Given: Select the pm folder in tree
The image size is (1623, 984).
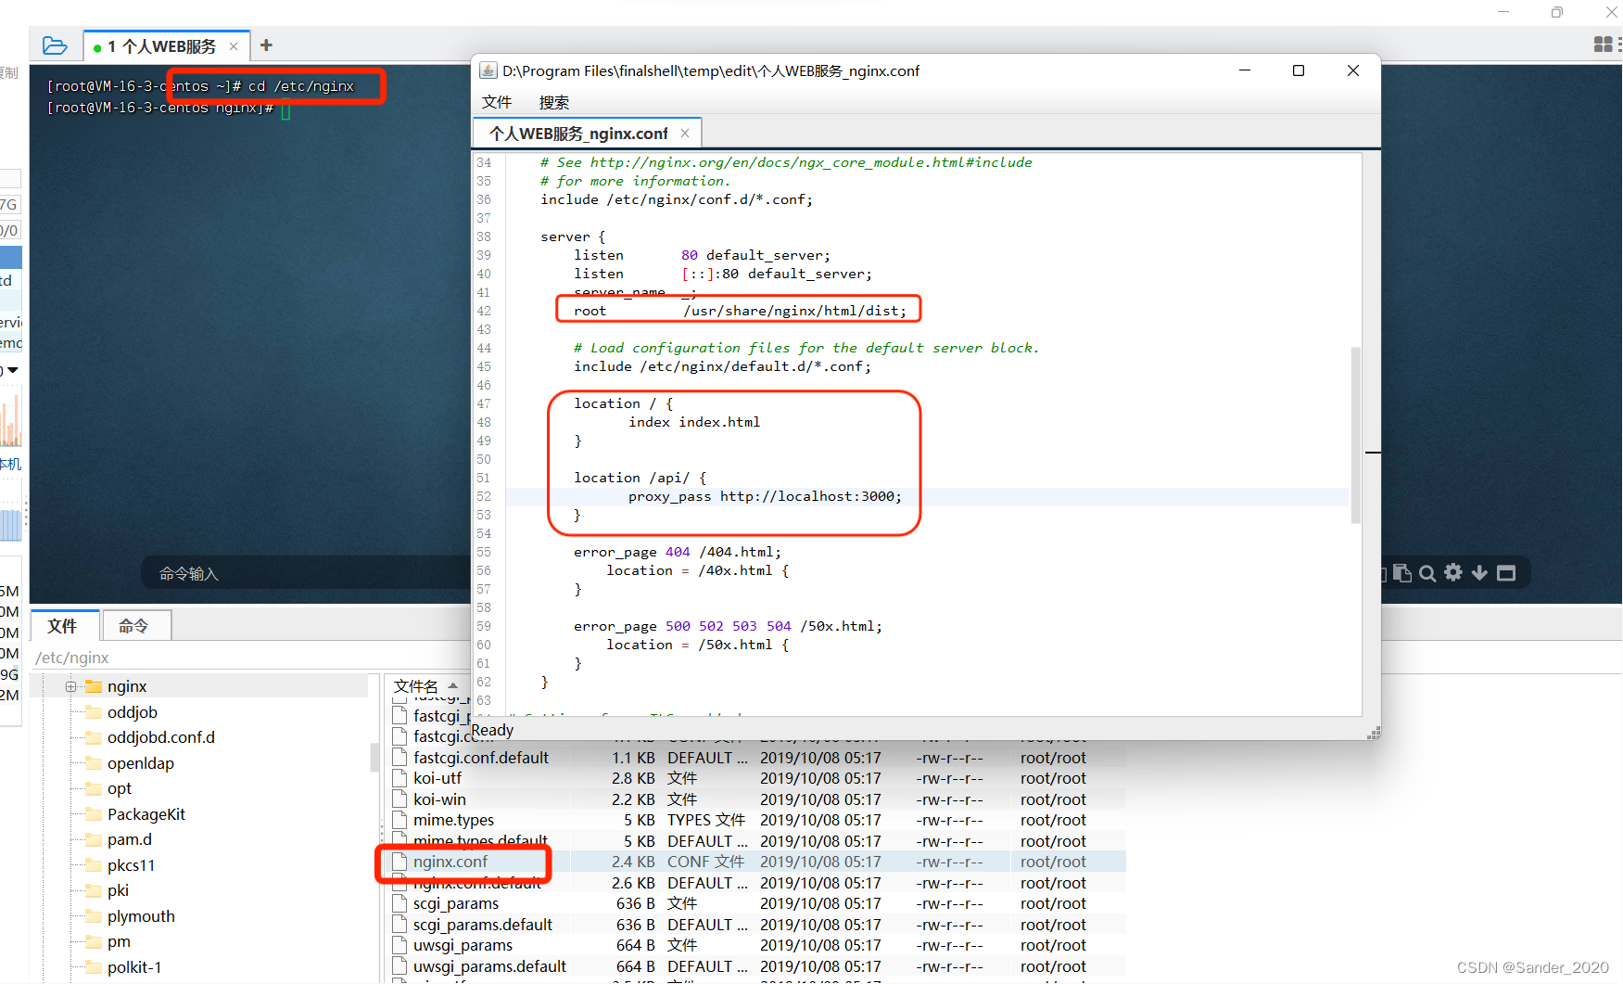Looking at the screenshot, I should point(119,941).
